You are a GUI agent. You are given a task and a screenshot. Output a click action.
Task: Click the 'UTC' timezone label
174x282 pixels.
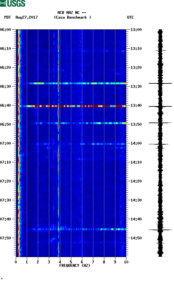click(130, 17)
